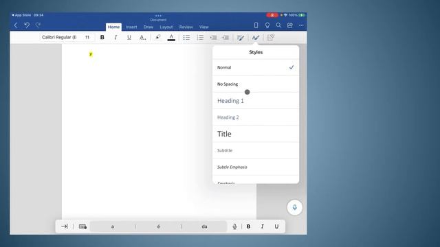Click the rightmost ribbon icon after Styles
This screenshot has height=247, width=440.
(271, 37)
